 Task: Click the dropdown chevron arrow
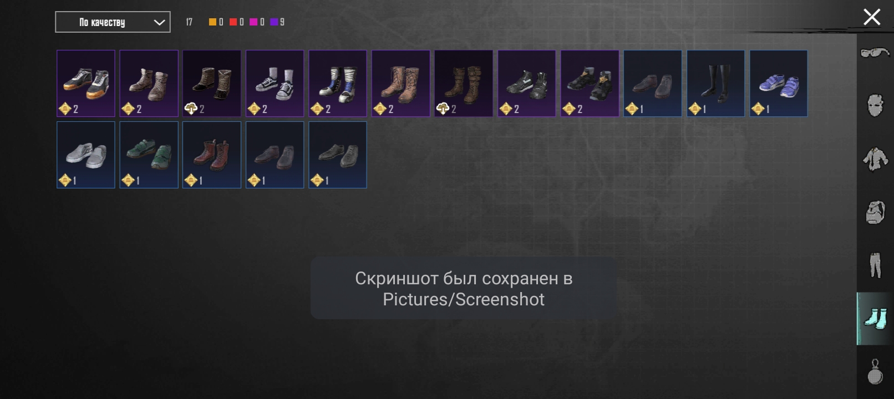[x=159, y=23]
